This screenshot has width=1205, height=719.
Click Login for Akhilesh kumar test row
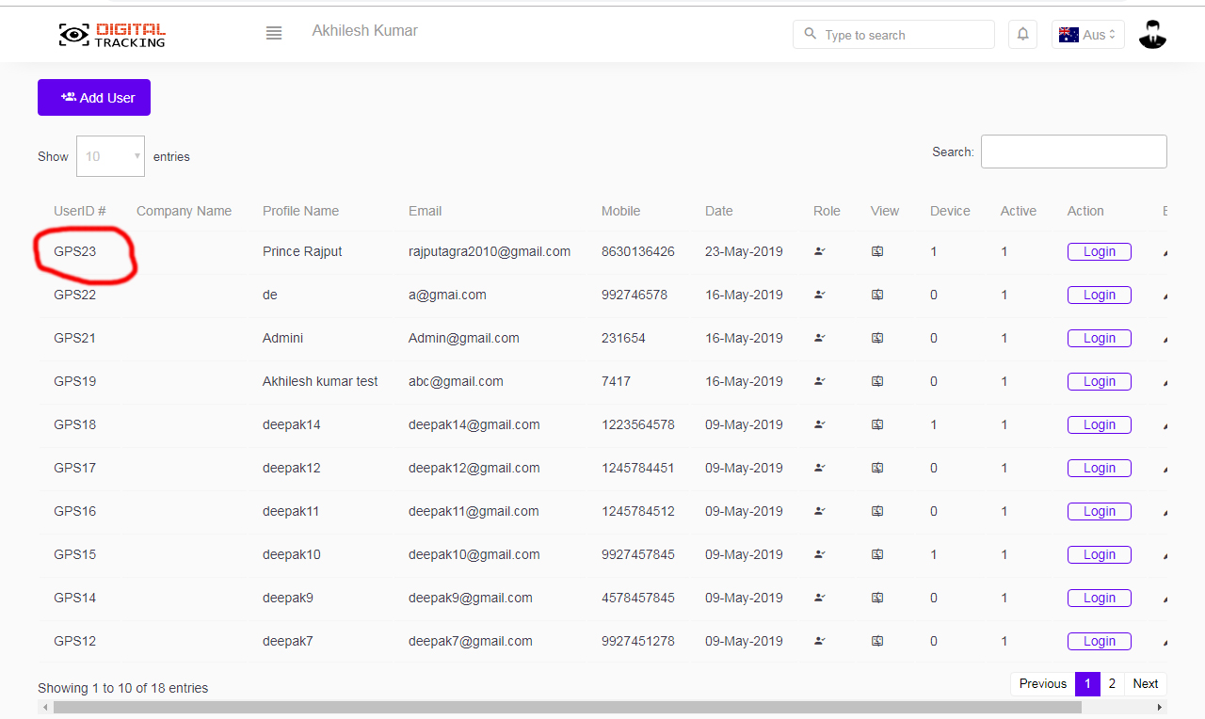1099,381
